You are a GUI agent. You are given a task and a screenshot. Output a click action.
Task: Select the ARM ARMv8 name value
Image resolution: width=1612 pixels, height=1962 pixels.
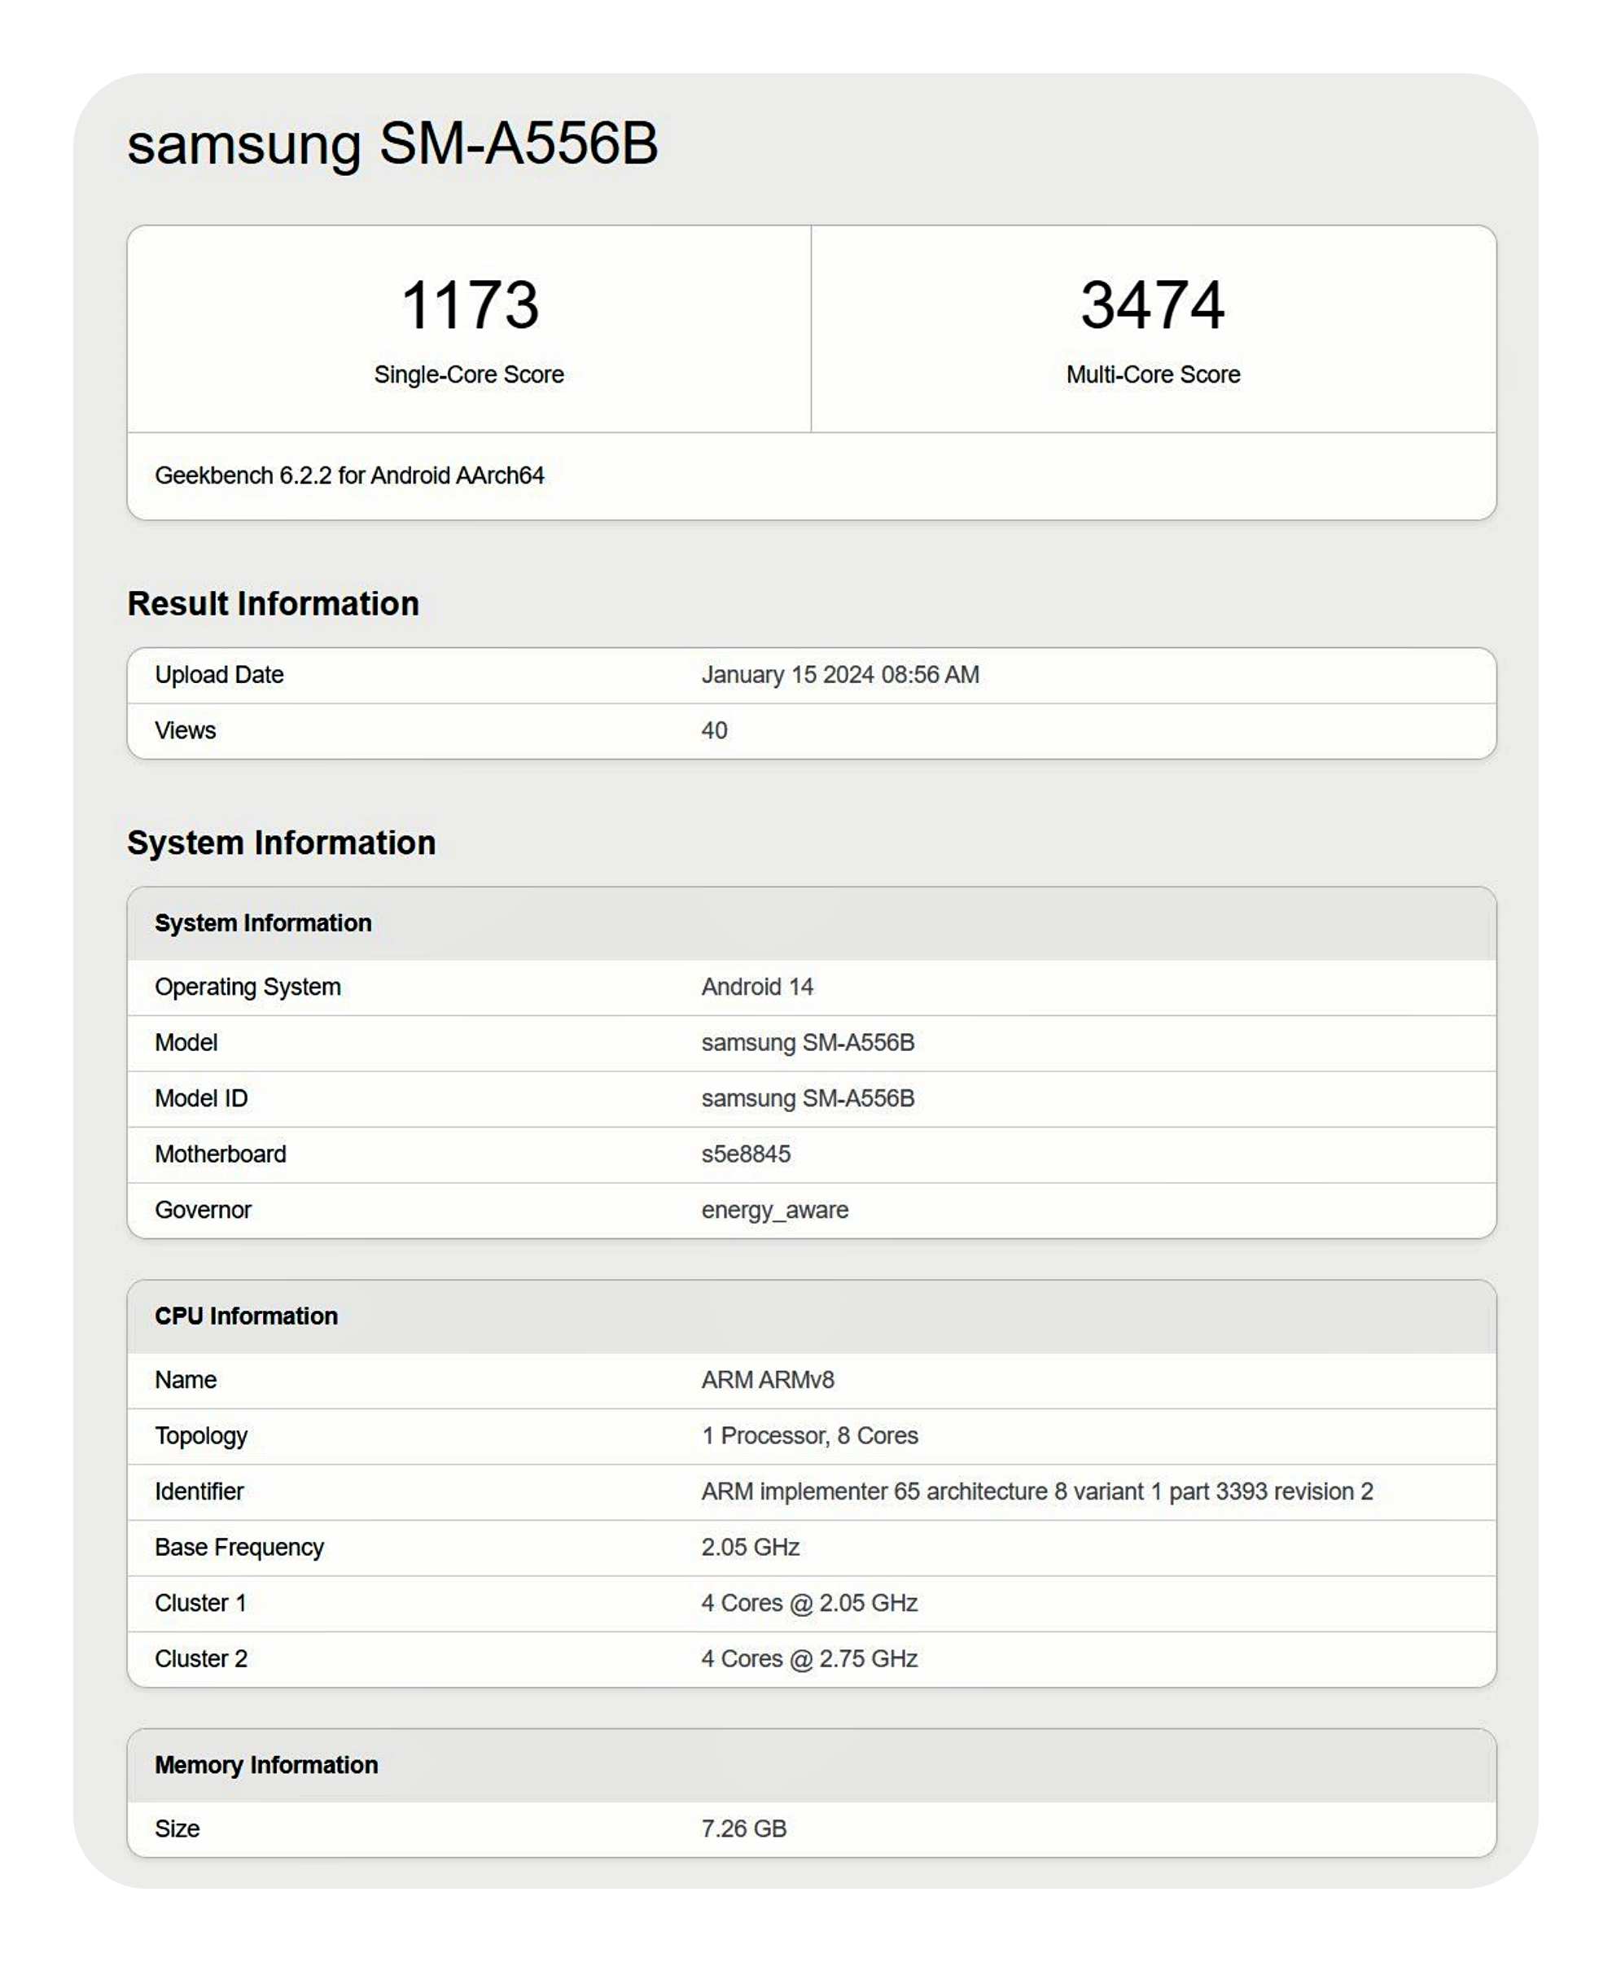click(767, 1380)
